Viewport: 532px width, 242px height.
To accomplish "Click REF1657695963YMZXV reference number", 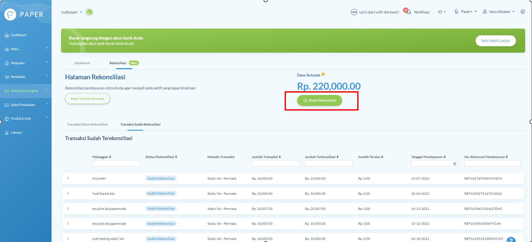I will click(x=483, y=178).
